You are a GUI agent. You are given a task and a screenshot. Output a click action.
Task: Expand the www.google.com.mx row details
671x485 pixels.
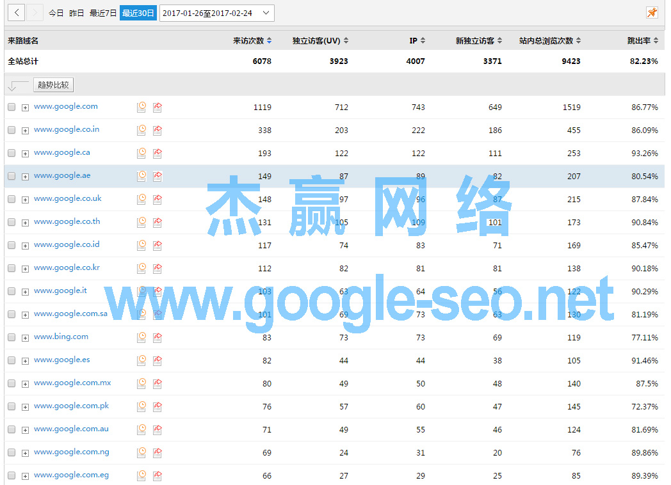[25, 385]
